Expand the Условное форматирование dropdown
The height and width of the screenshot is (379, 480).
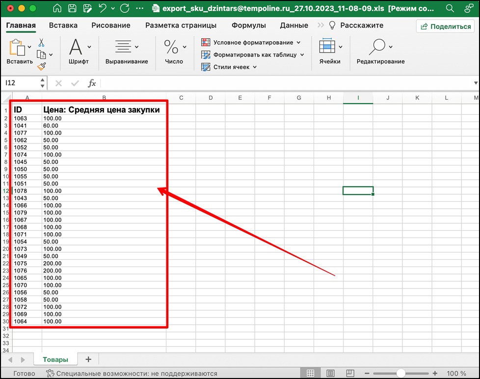pyautogui.click(x=298, y=43)
